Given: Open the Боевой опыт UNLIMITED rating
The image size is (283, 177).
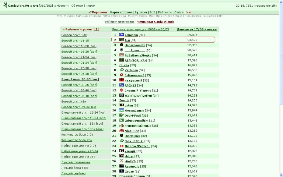Looking at the screenshot, I should (79, 107).
